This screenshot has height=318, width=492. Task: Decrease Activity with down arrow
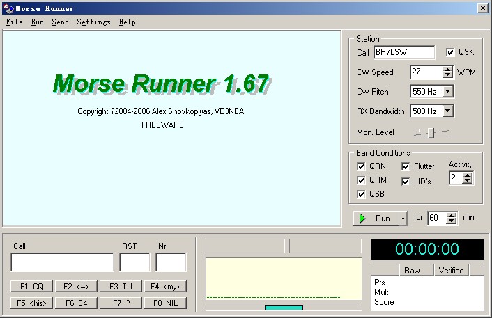tap(468, 181)
